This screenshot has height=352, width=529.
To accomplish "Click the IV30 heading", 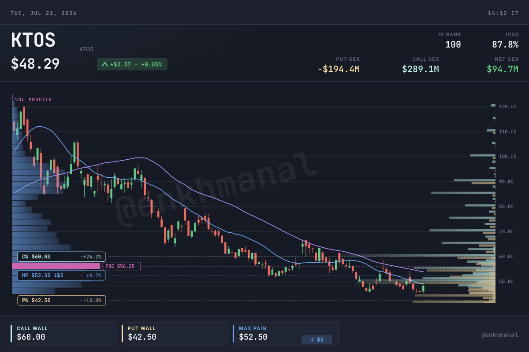I will (512, 34).
